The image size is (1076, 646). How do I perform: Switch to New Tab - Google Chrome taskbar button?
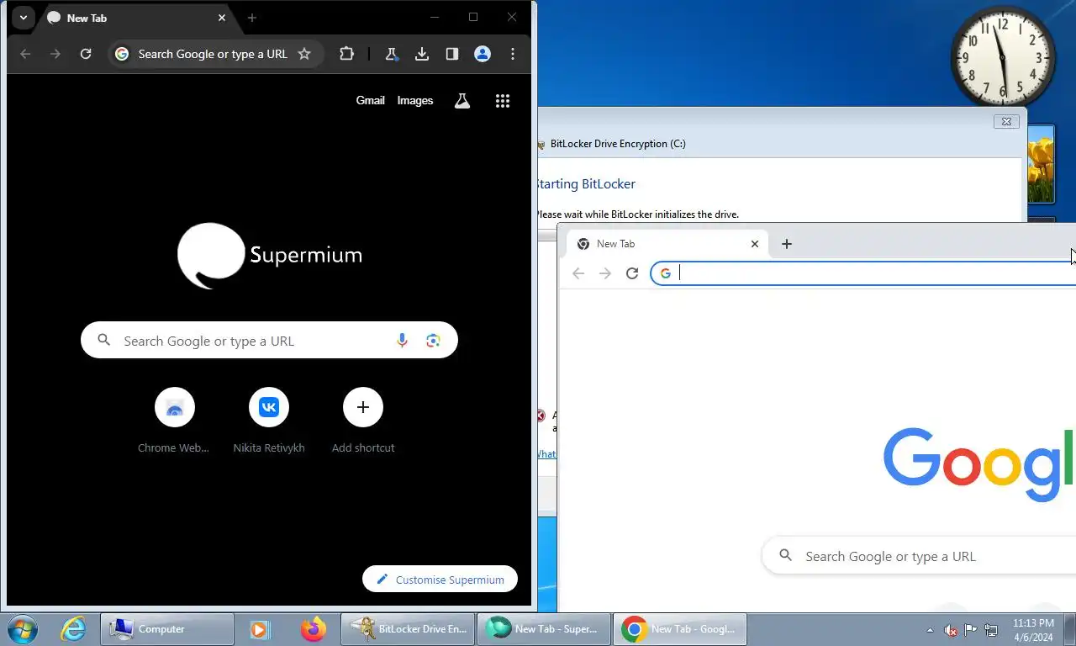click(680, 628)
